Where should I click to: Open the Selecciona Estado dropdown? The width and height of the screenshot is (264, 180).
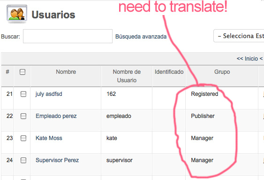[239, 36]
